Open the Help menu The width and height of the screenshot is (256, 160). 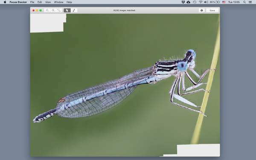(x=69, y=2)
